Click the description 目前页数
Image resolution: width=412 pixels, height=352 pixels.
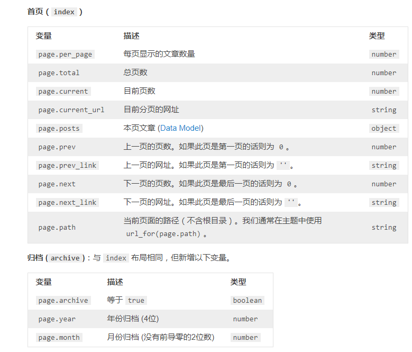[x=139, y=91]
